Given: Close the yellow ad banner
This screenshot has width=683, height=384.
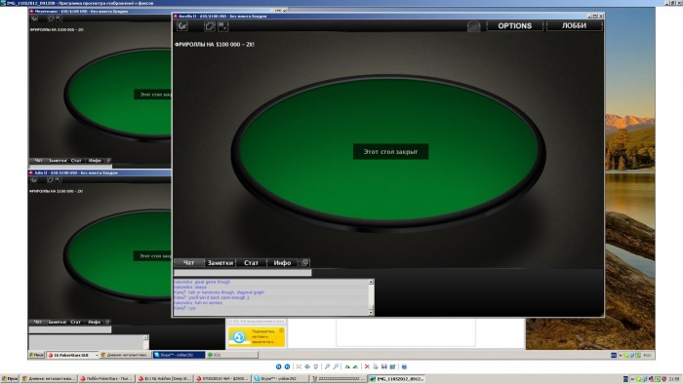Looking at the screenshot, I should pyautogui.click(x=281, y=330).
